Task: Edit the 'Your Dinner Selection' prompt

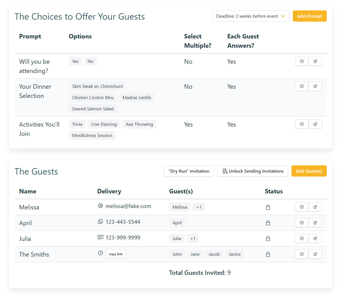Action: [x=315, y=86]
